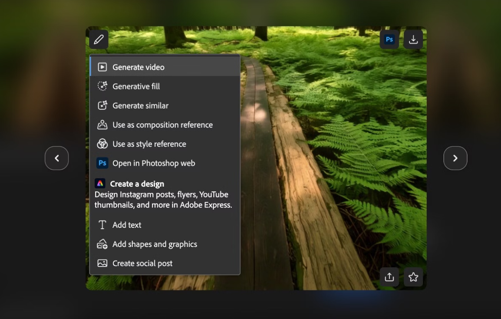Viewport: 501px width, 319px height.
Task: Open image in Photoshop via Ps icon
Action: (389, 39)
